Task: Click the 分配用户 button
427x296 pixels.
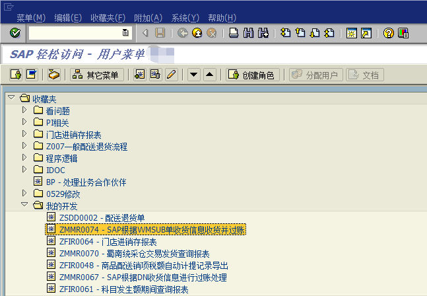Action: click(316, 75)
